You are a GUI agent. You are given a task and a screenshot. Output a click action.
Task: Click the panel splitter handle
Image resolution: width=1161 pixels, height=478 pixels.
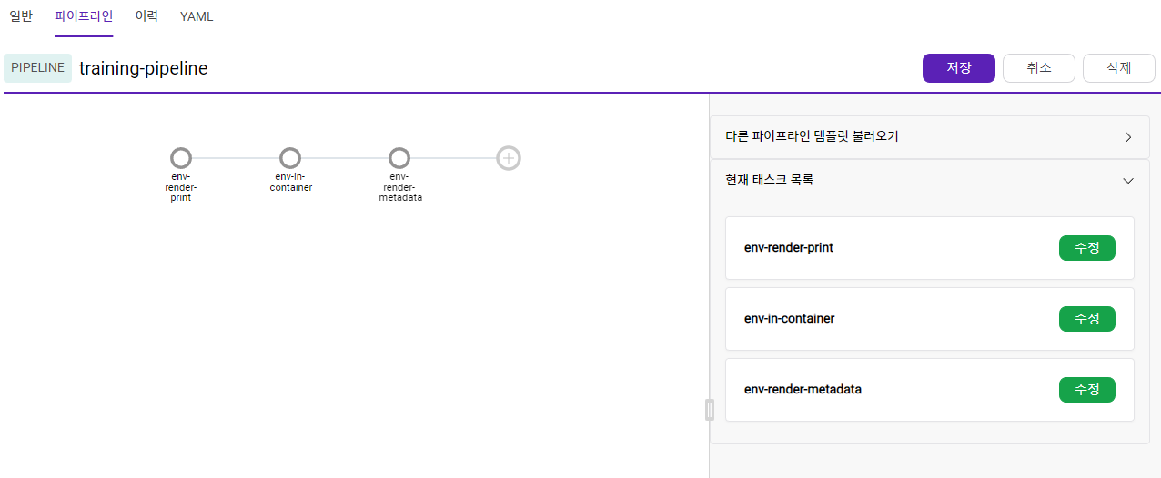click(x=710, y=410)
